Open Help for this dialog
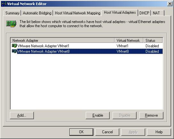Screen dimensions: 174x139 [x=159, y=132]
